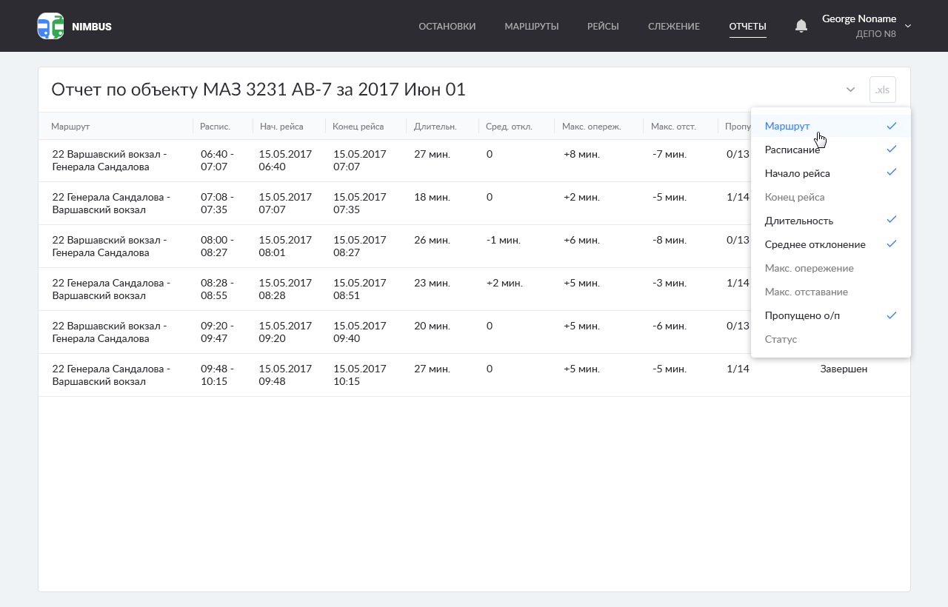Select the Отчеты tab
This screenshot has width=948, height=607.
[747, 27]
